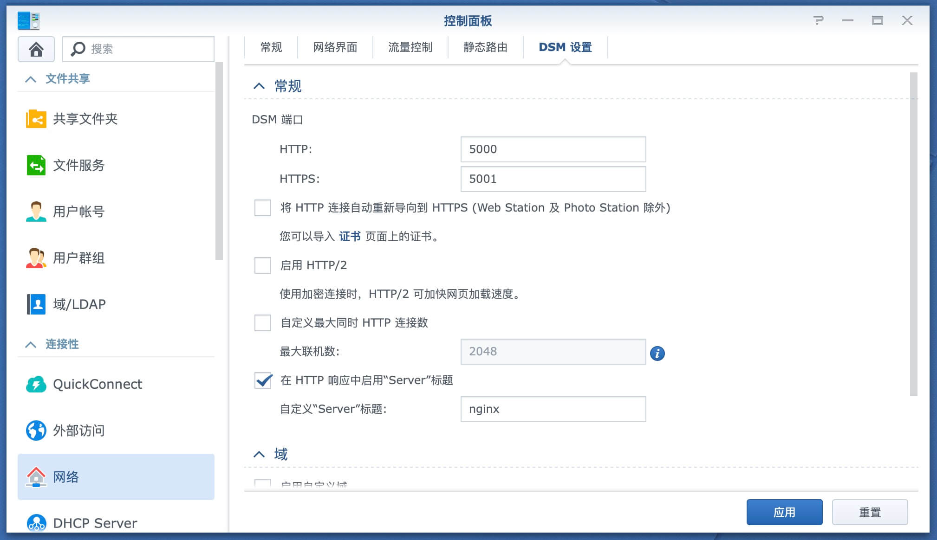Image resolution: width=937 pixels, height=540 pixels.
Task: Click info icon beside 最大联机数 field
Action: point(657,354)
